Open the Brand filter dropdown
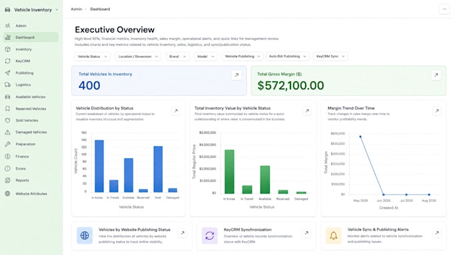The height and width of the screenshot is (255, 453). pyautogui.click(x=177, y=57)
